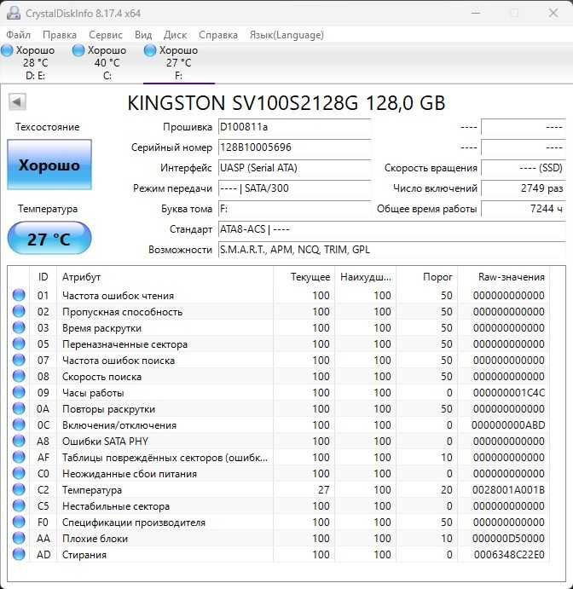573x589 pixels.
Task: Click raw value 0028001A001B in Температура row
Action: 509,490
